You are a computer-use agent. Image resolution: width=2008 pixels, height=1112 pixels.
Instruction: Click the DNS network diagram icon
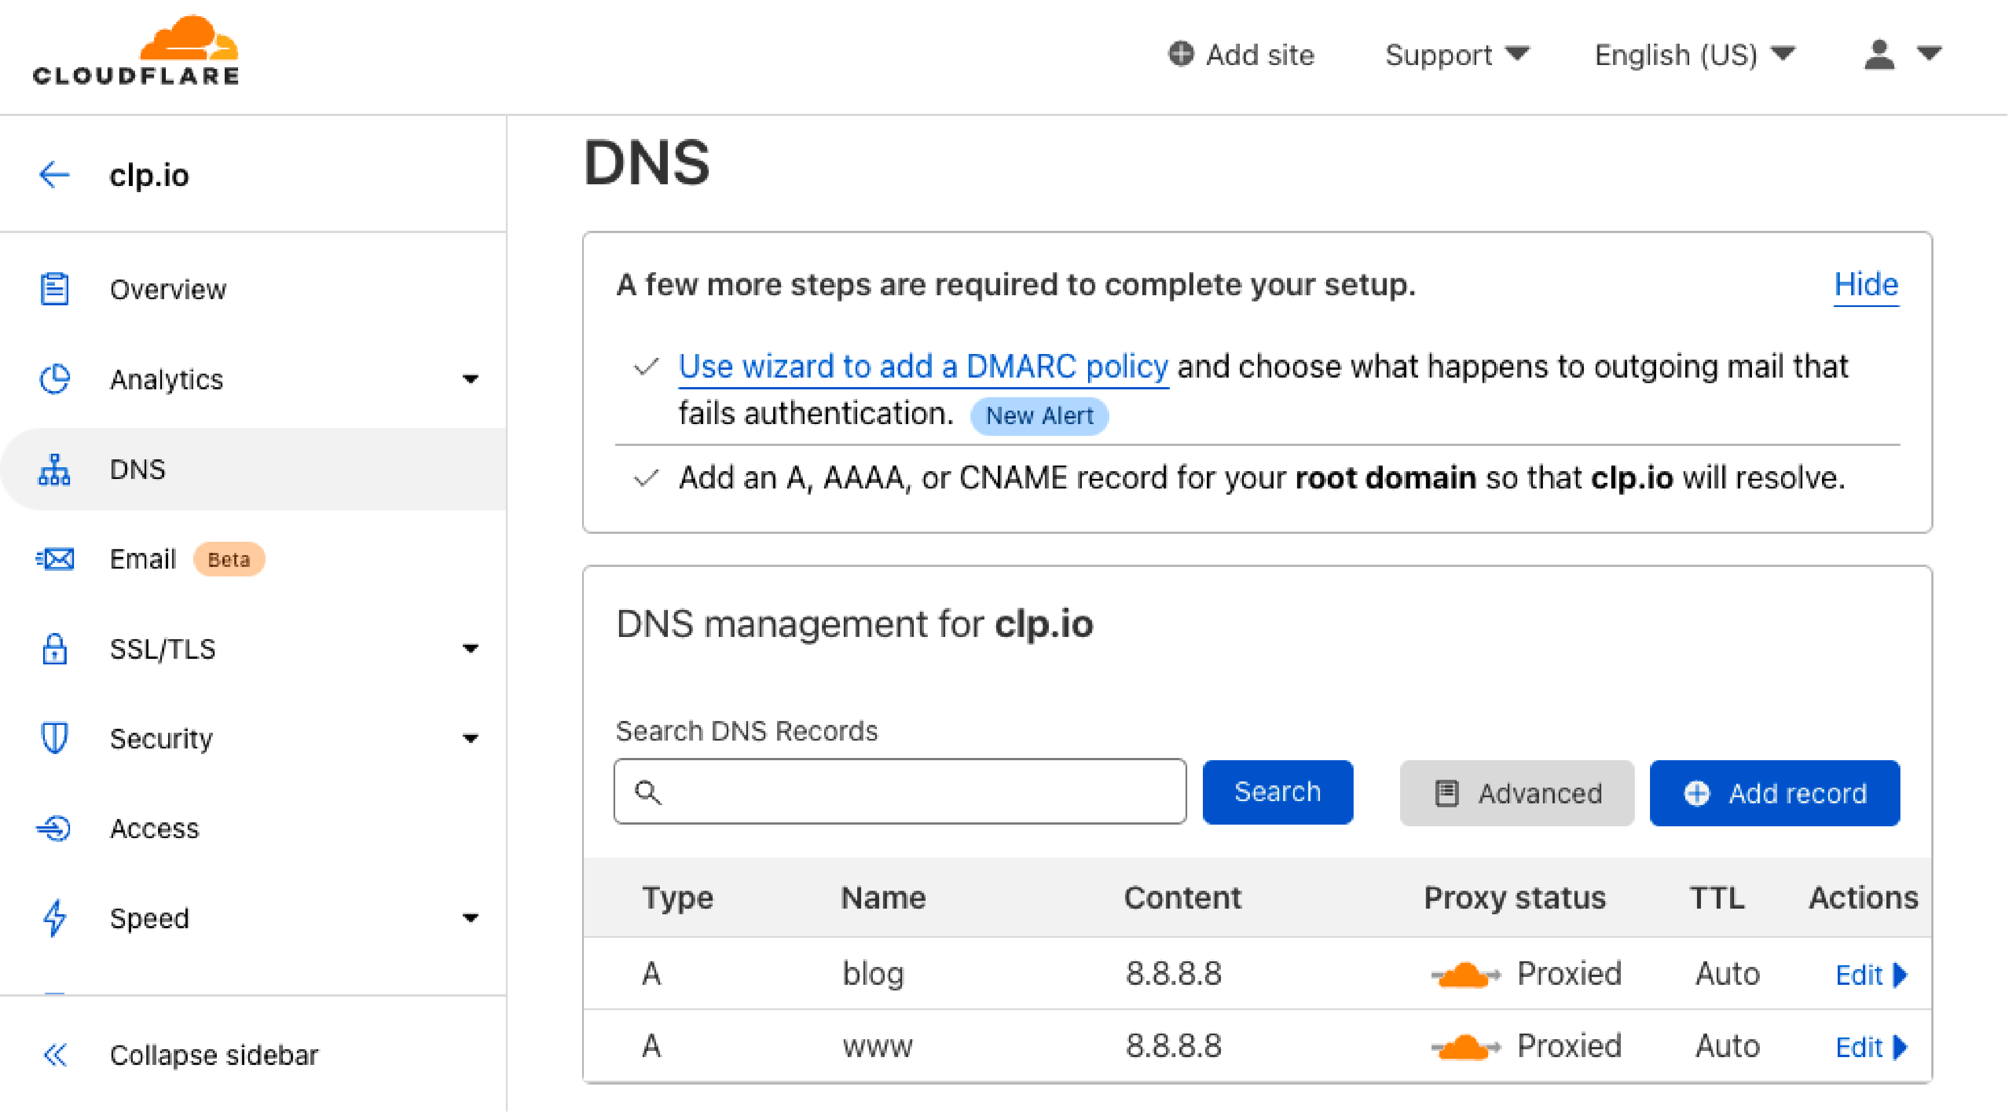coord(55,469)
